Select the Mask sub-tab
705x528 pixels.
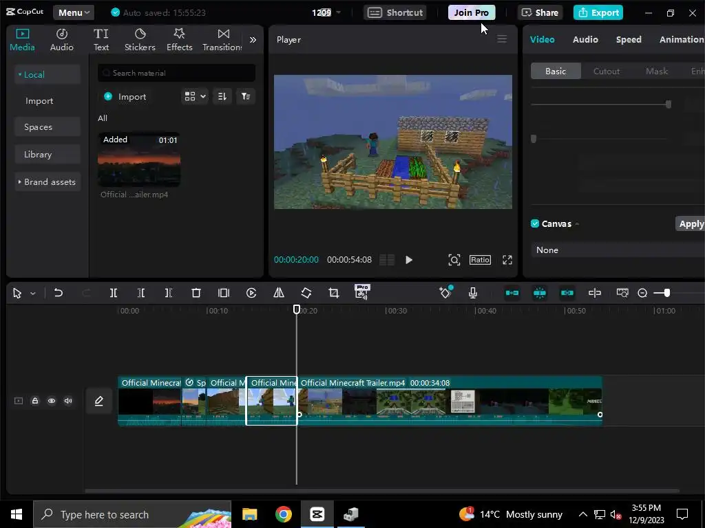click(x=657, y=71)
